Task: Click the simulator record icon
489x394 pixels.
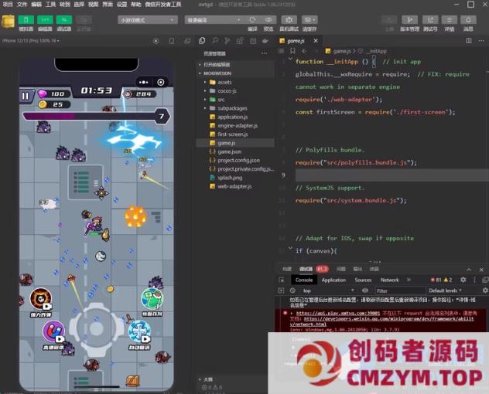Action: (x=156, y=41)
